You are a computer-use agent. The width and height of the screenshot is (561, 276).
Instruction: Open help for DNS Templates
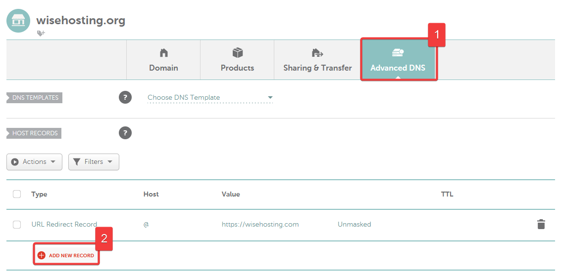click(x=125, y=97)
